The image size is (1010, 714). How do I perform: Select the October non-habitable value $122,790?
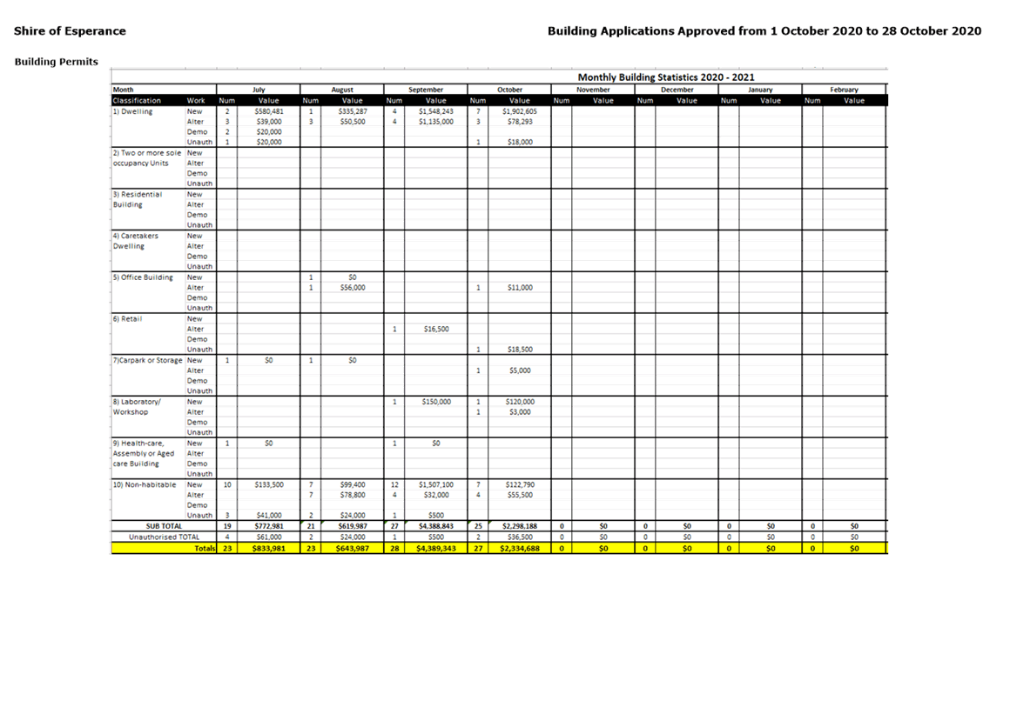click(x=520, y=485)
